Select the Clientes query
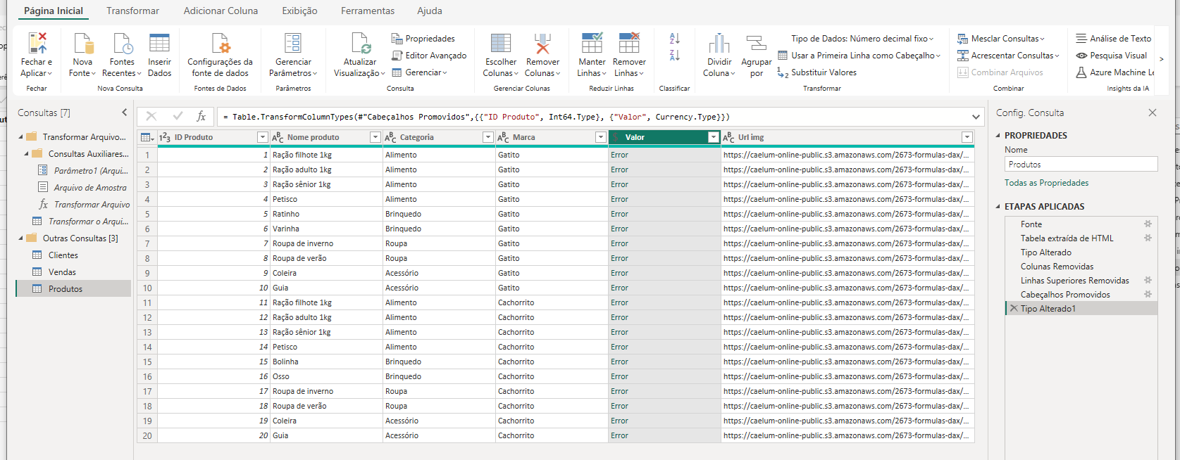Image resolution: width=1180 pixels, height=460 pixels. [x=63, y=255]
